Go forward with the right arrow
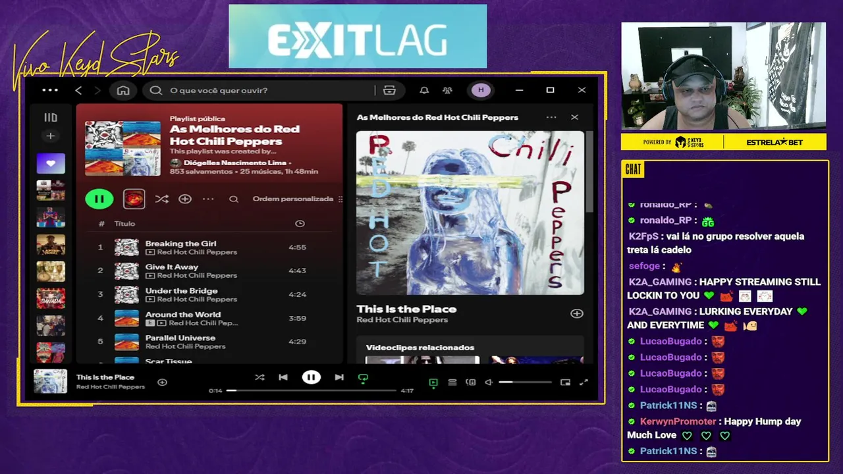This screenshot has height=474, width=843. [97, 90]
